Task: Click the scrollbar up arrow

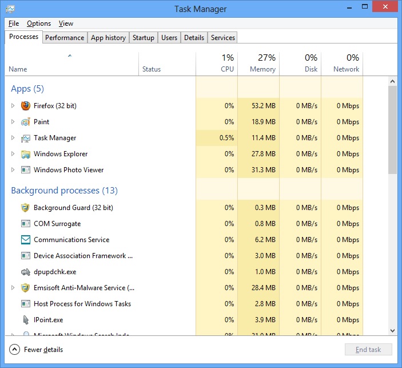Action: point(392,81)
